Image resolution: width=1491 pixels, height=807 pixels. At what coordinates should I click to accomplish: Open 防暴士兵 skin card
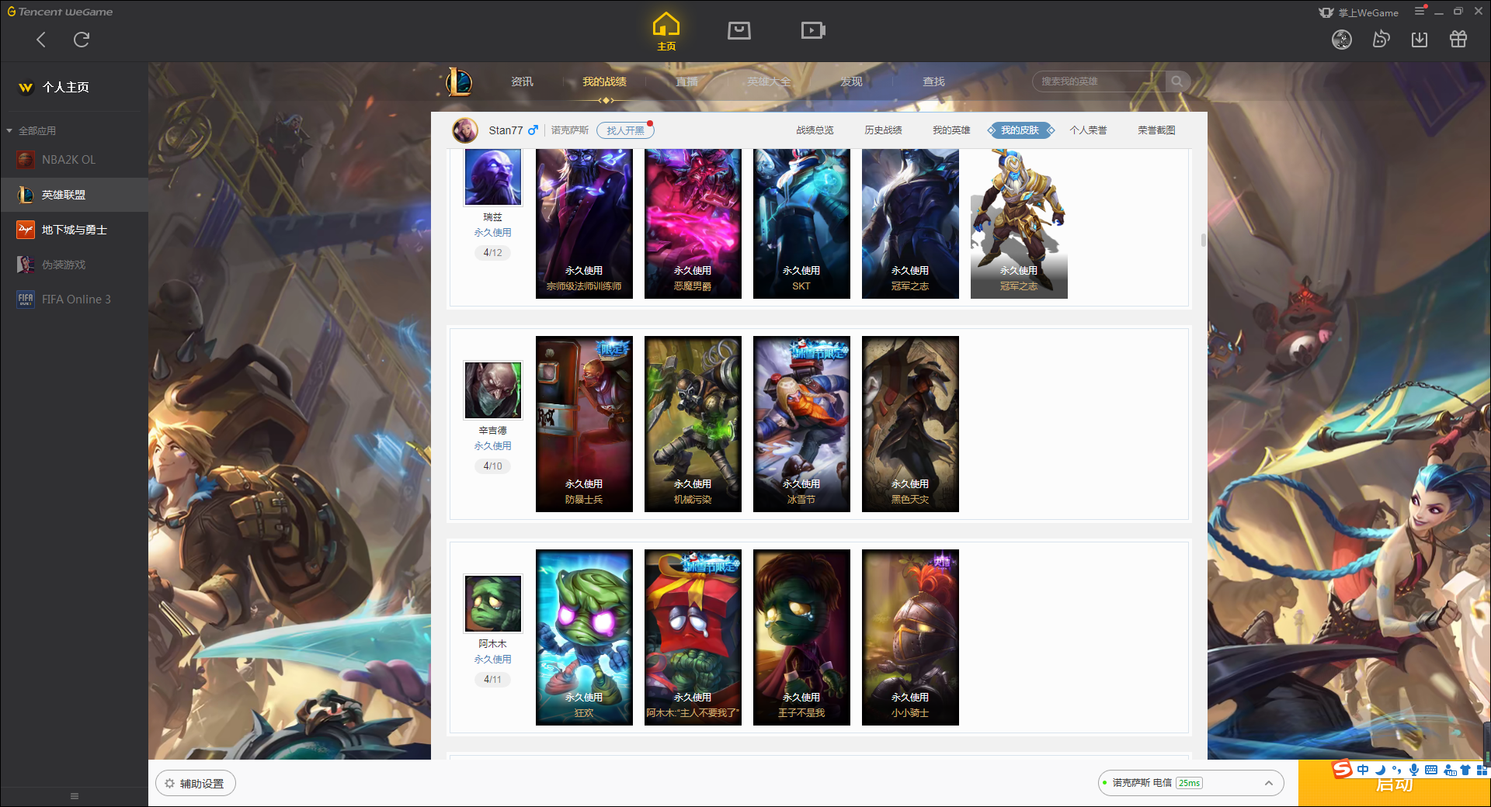[584, 424]
